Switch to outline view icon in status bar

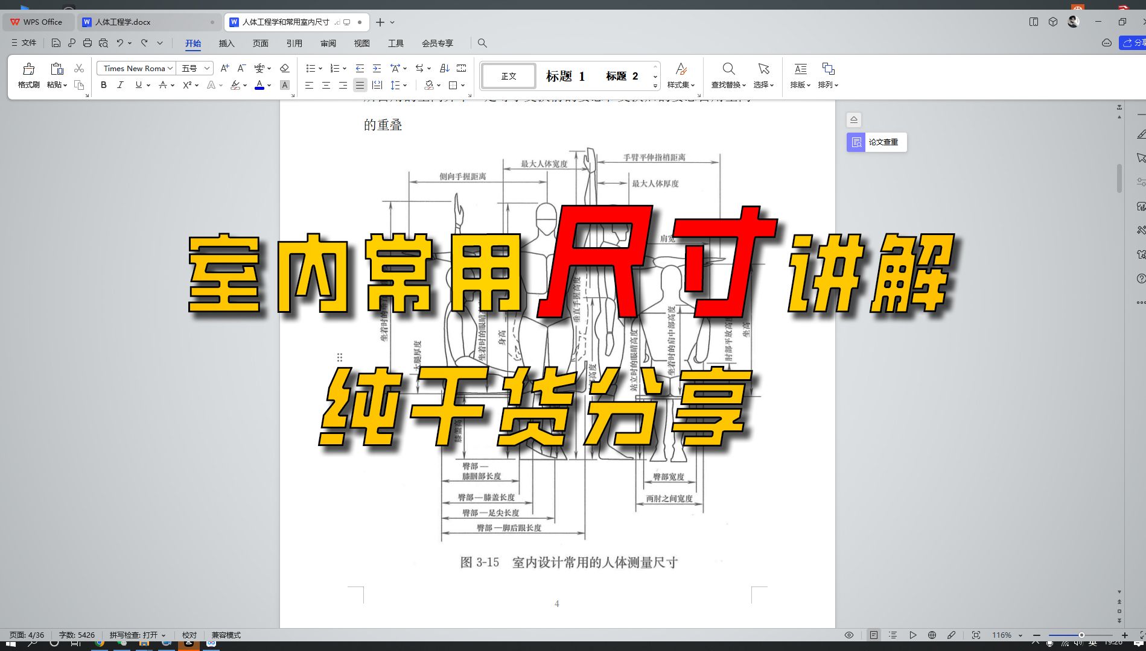point(893,635)
